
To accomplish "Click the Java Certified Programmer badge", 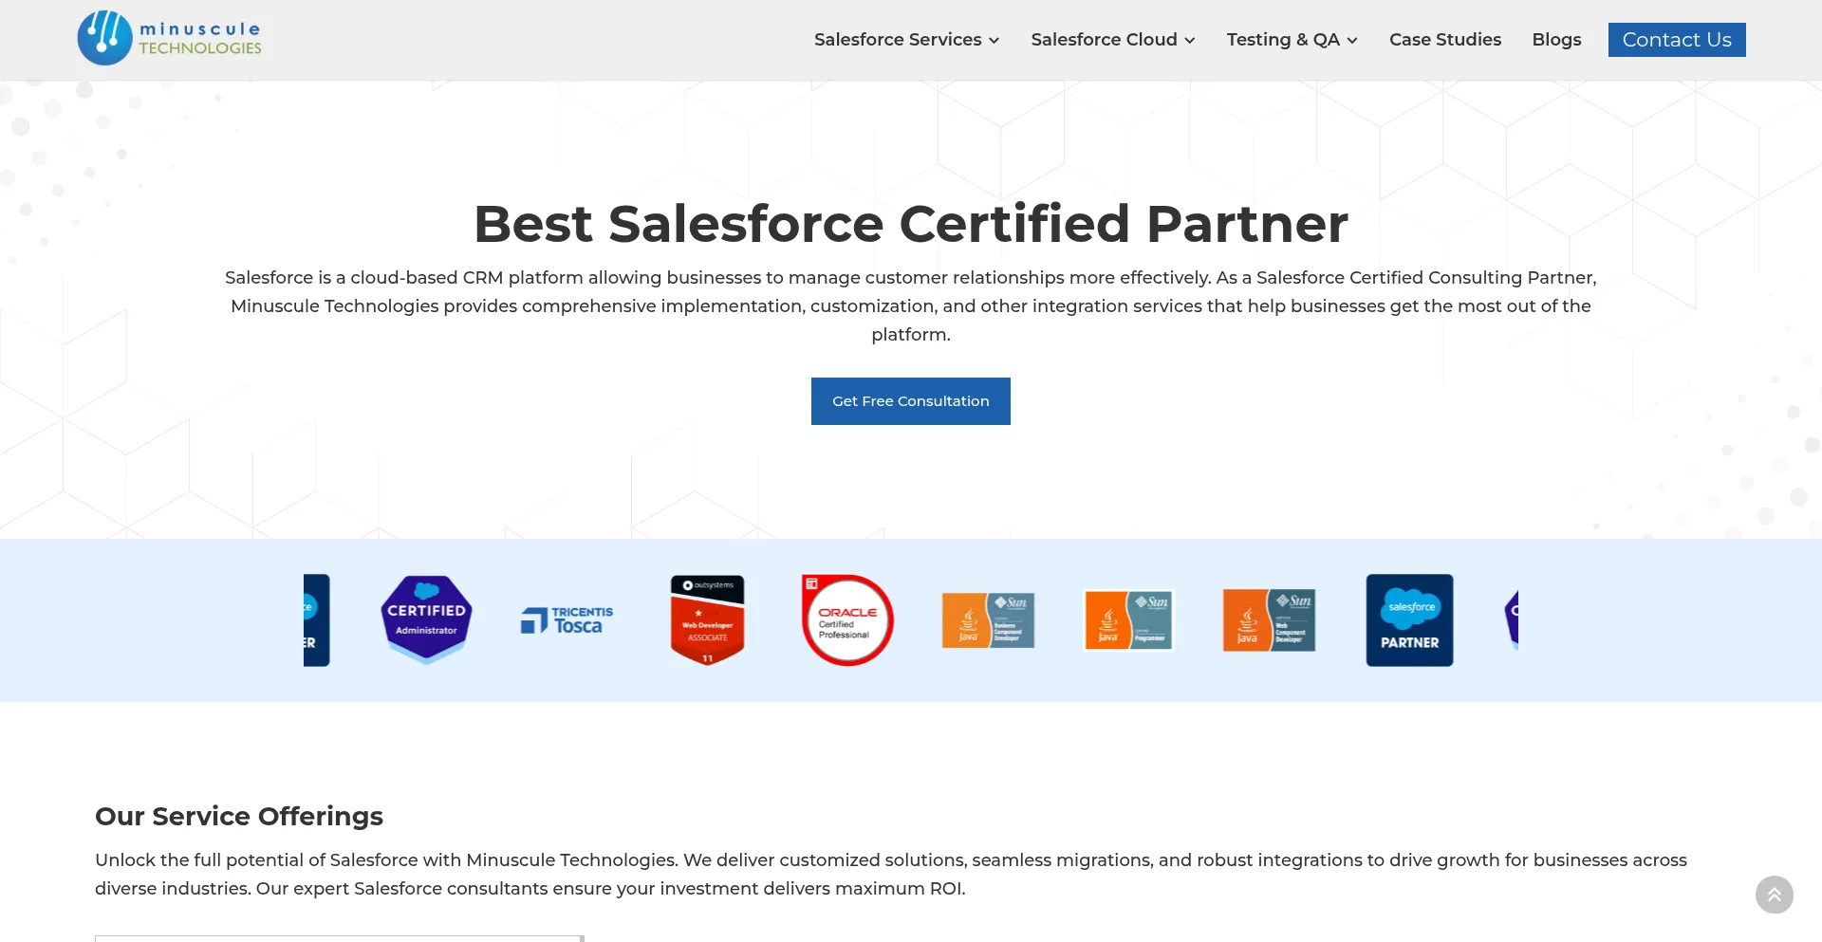I will click(1128, 620).
